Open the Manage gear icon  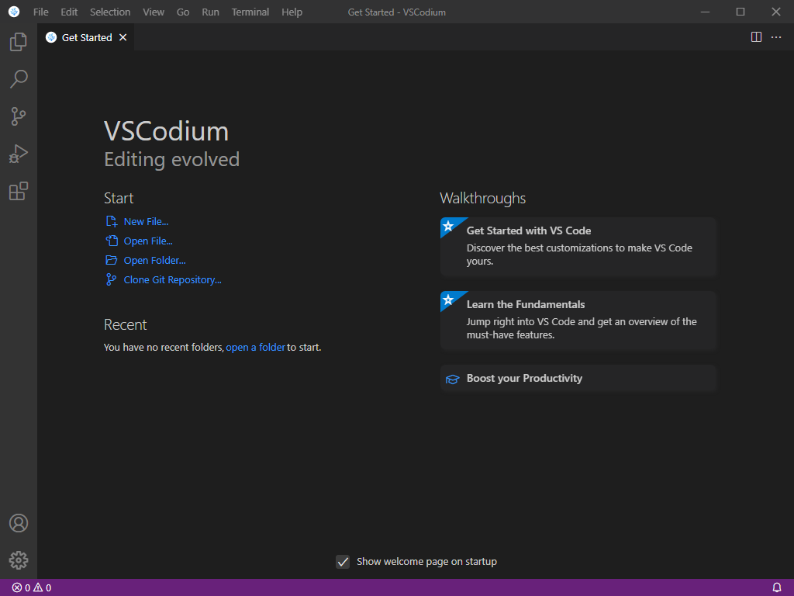(19, 560)
